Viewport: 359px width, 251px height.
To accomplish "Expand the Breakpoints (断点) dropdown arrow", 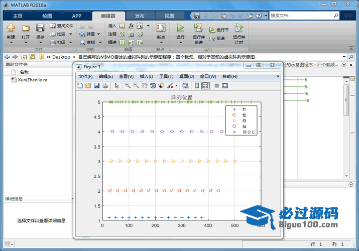I will pyautogui.click(x=161, y=43).
